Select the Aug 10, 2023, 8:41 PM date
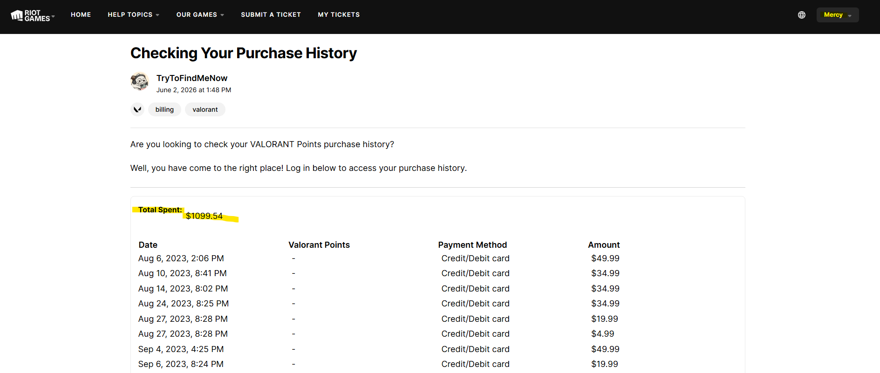This screenshot has height=373, width=880. point(182,273)
